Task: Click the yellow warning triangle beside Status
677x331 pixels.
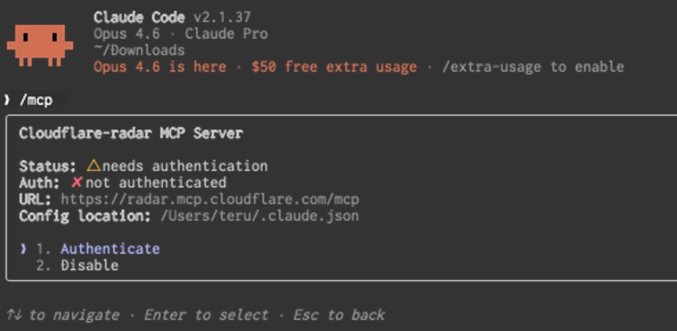Action: click(x=93, y=165)
